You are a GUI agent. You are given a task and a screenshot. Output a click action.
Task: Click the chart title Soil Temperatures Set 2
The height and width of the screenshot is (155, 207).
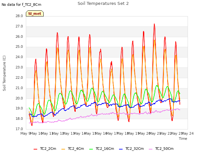[x=103, y=4]
